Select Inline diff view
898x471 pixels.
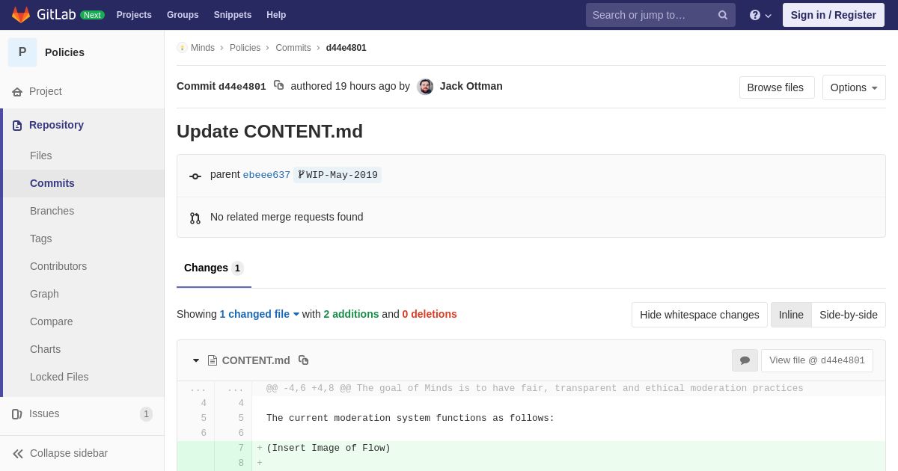point(791,315)
